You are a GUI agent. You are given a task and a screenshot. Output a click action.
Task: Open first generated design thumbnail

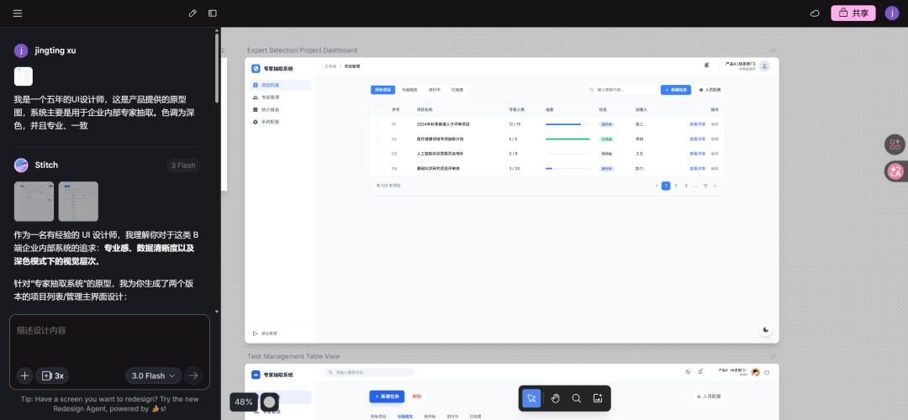(x=34, y=202)
